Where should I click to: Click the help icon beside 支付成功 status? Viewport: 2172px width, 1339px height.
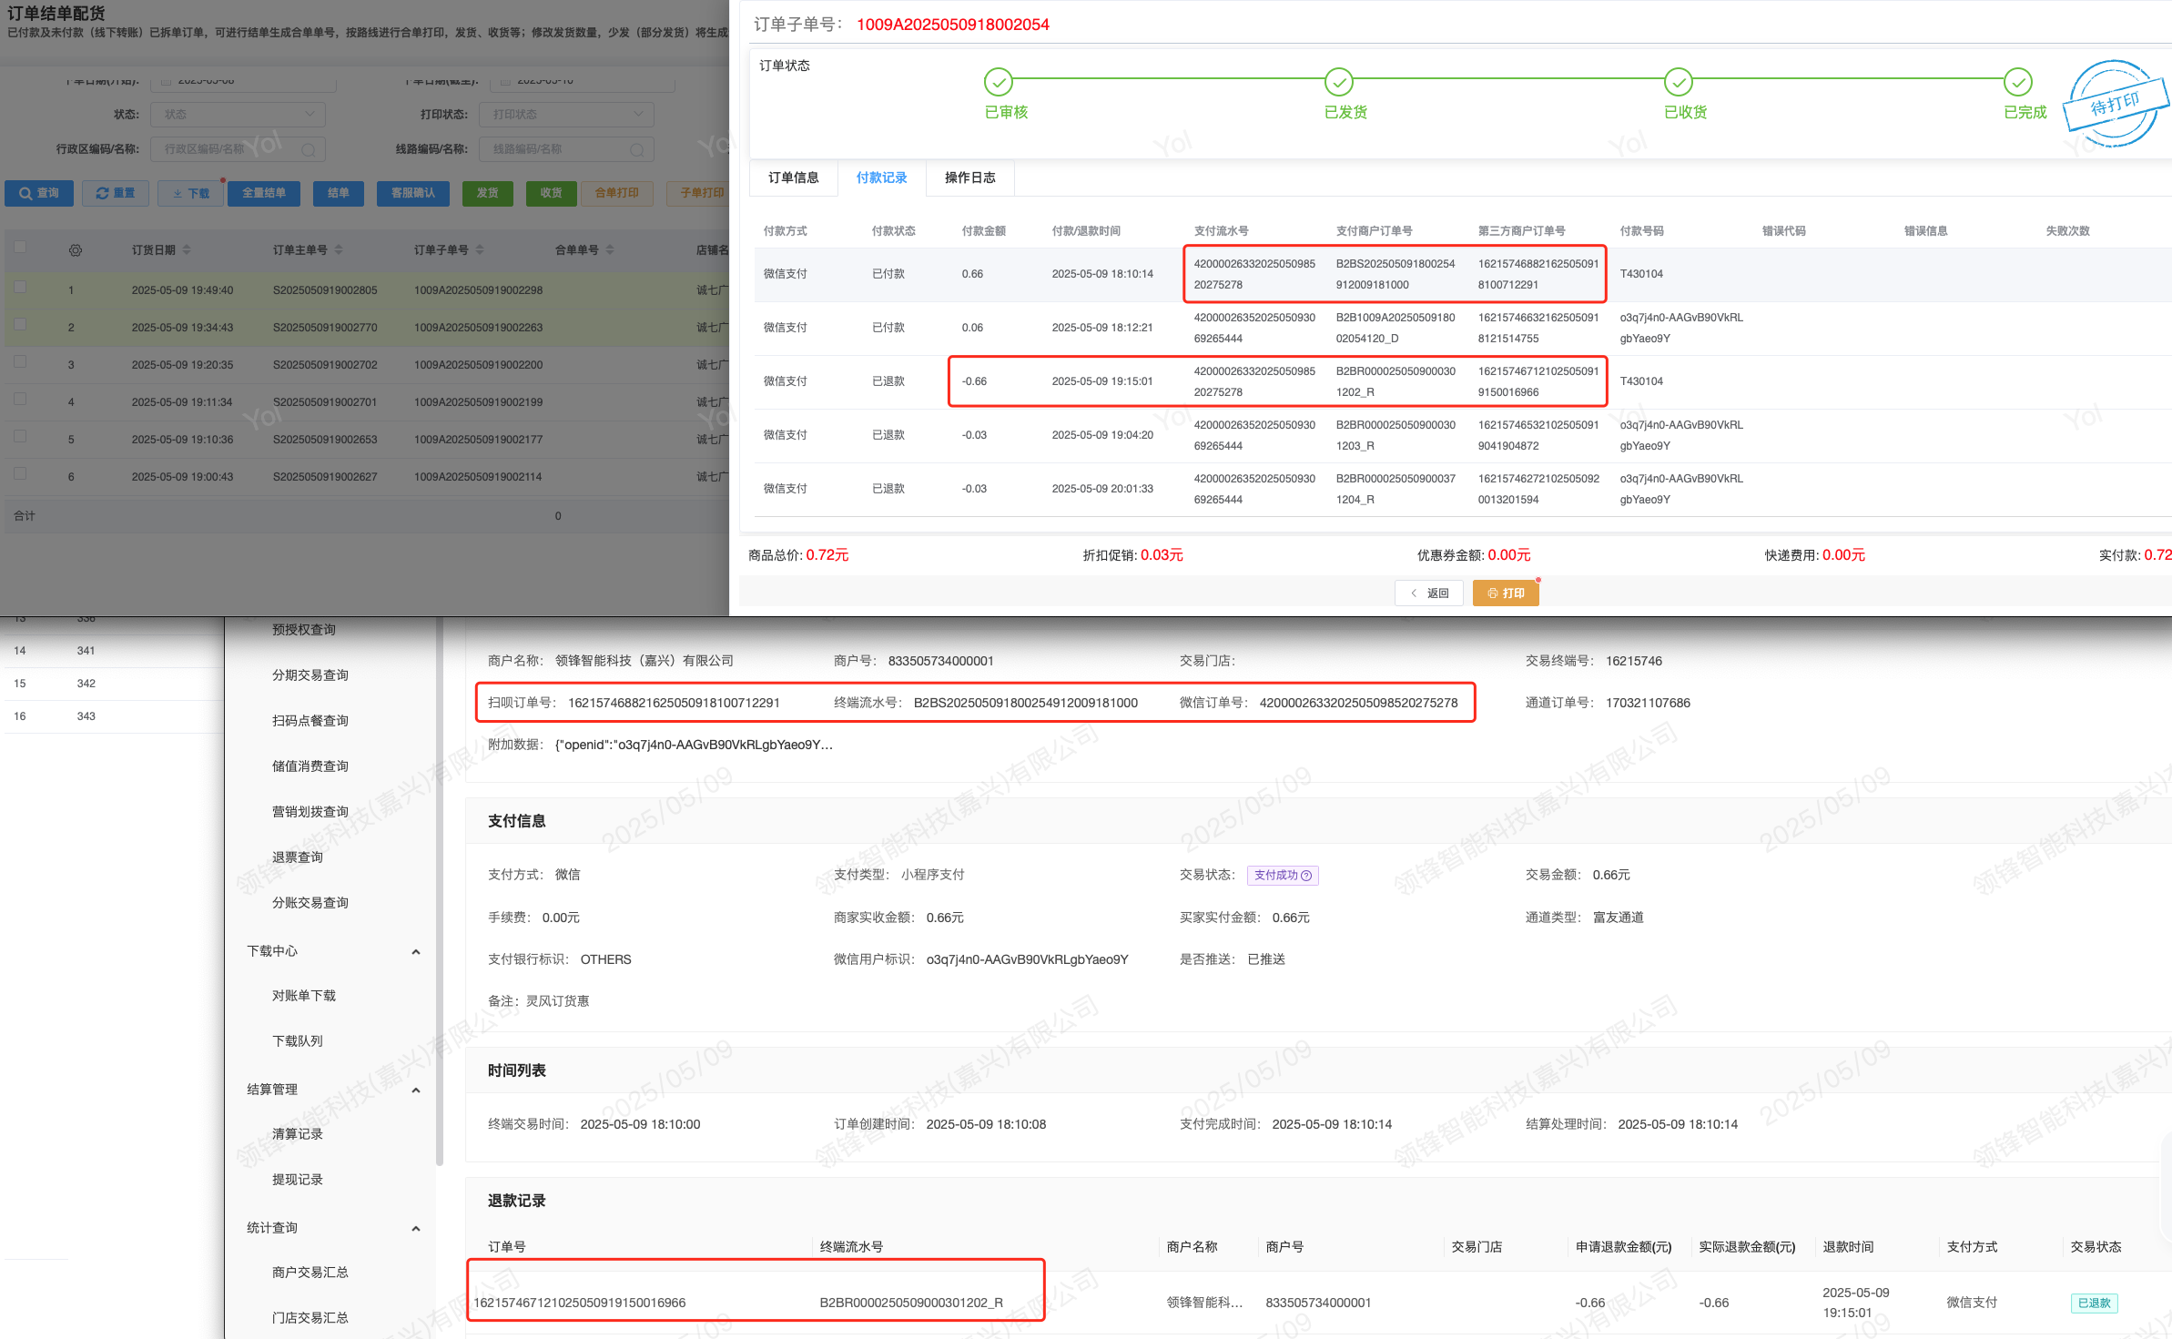1306,876
